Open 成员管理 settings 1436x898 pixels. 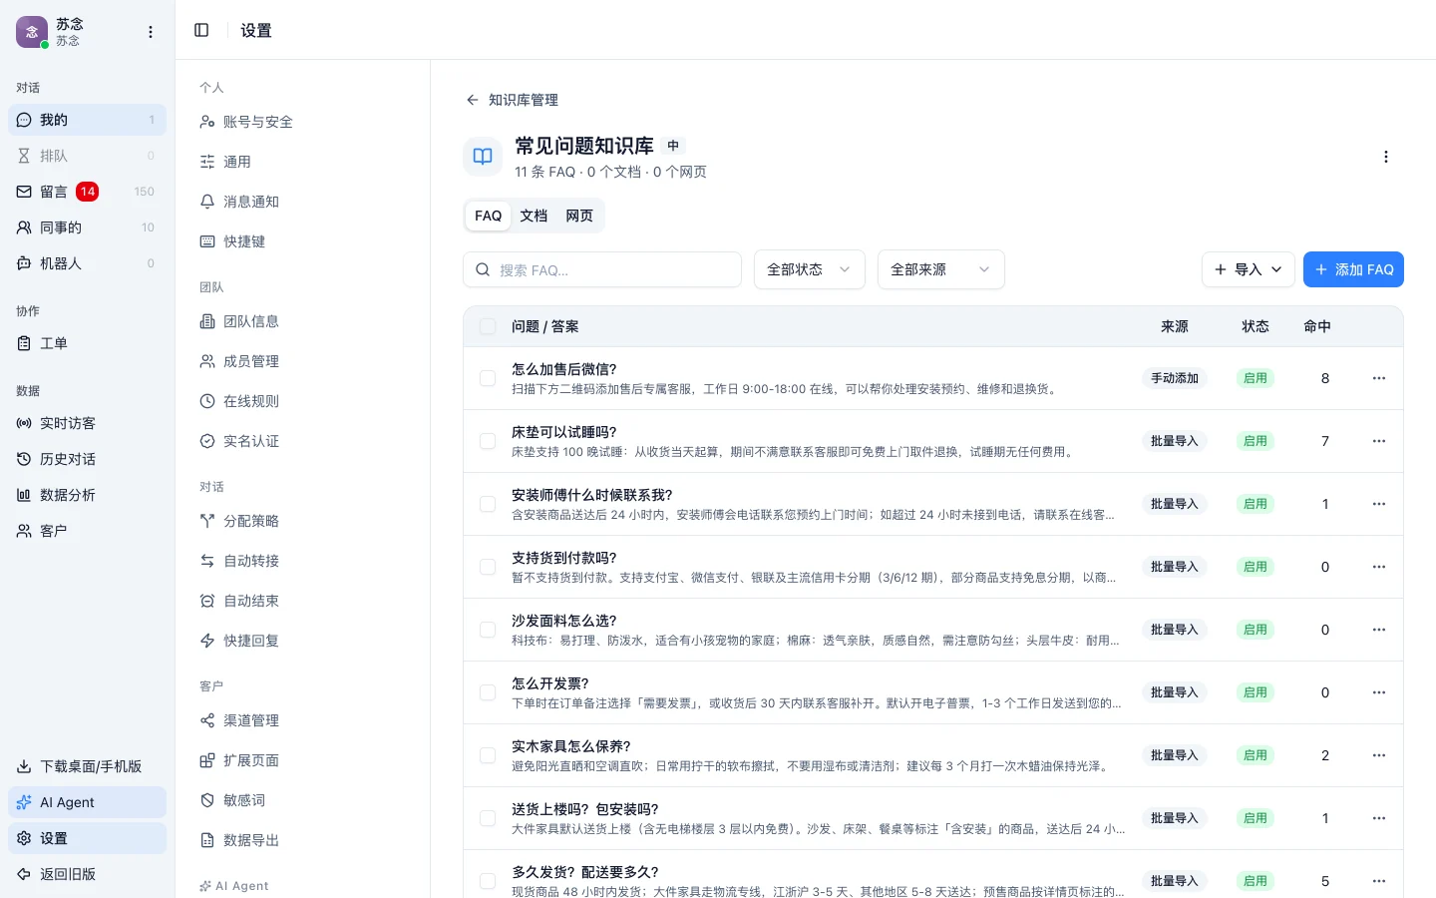click(302, 361)
